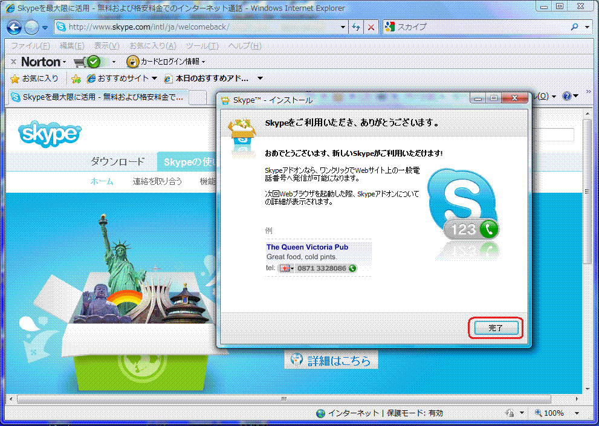The width and height of the screenshot is (599, 426).
Task: Click the internet zone globe icon
Action: coord(320,413)
